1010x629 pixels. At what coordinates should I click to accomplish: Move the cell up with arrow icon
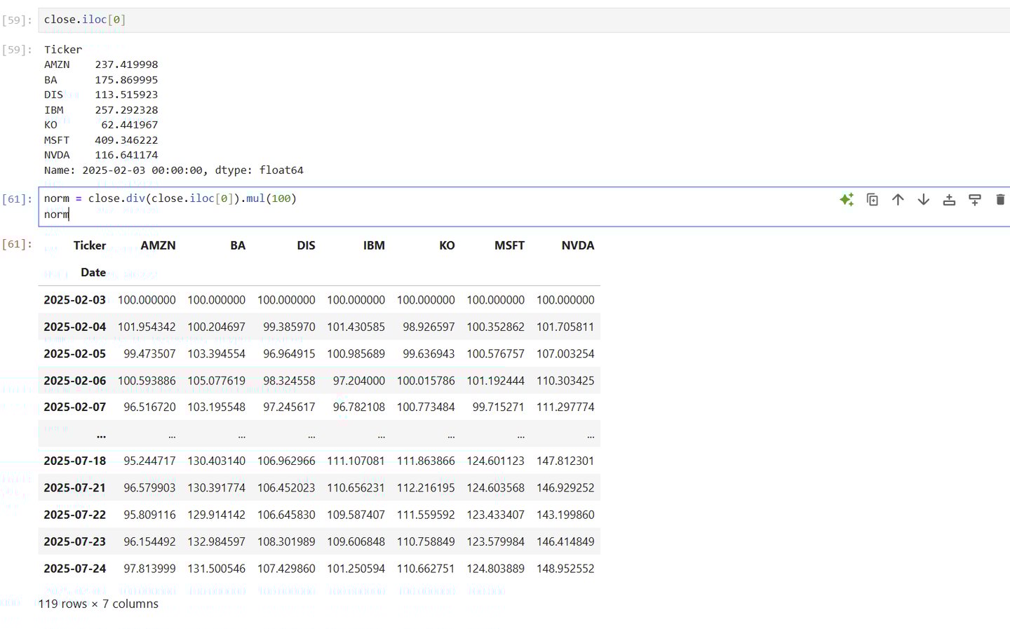click(898, 200)
